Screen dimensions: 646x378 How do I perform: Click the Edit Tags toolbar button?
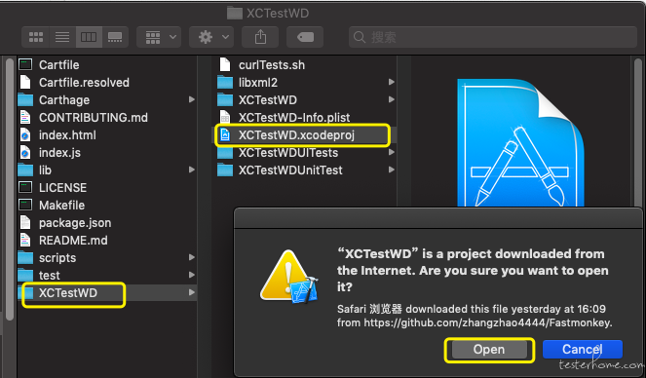tap(305, 37)
